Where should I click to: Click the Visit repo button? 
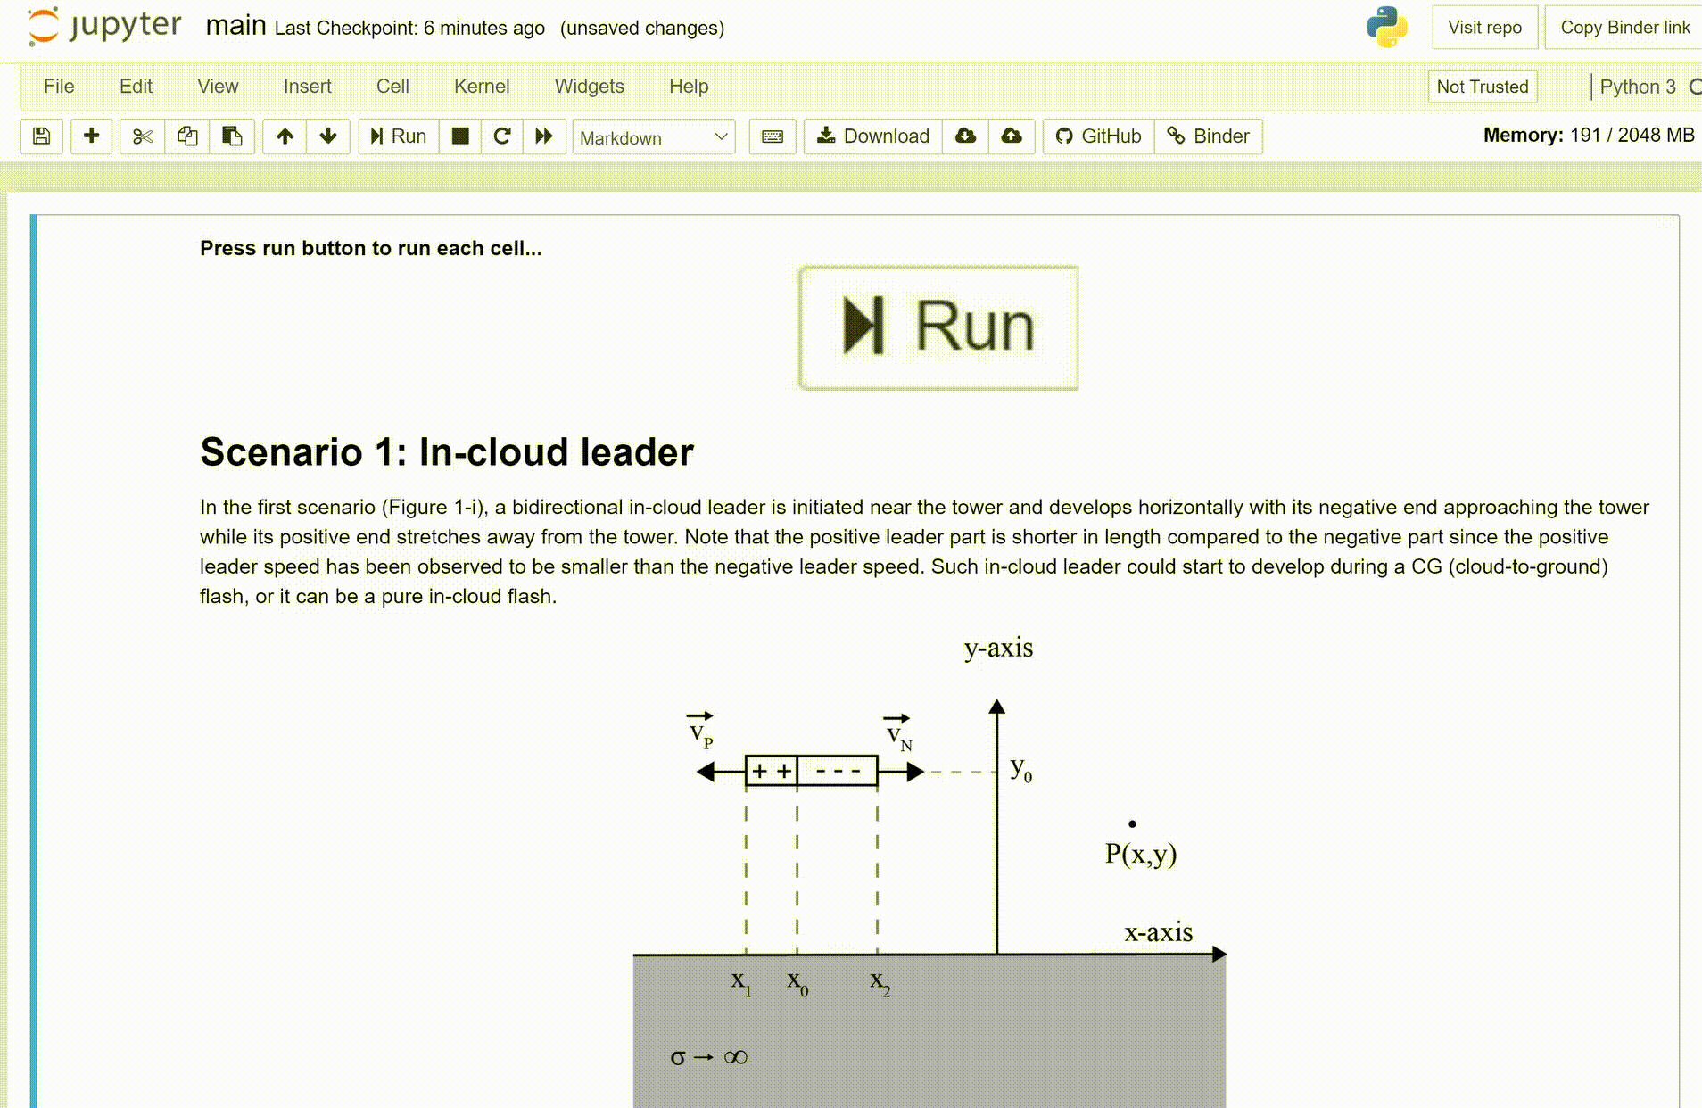1484,28
